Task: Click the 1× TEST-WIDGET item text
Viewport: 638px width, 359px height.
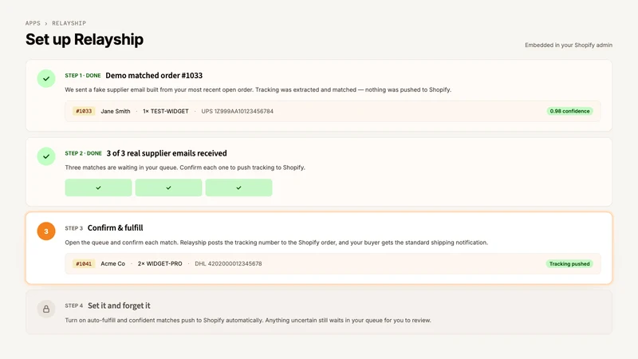Action: [x=166, y=111]
